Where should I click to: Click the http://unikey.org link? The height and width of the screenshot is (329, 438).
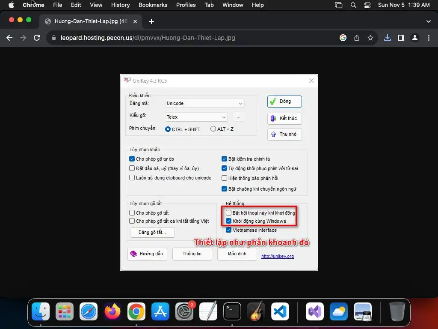277,256
